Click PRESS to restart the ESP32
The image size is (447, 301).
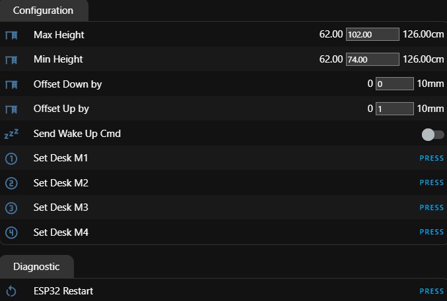coord(432,291)
